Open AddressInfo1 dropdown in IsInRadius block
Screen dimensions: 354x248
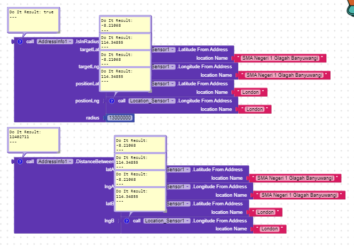[55, 42]
